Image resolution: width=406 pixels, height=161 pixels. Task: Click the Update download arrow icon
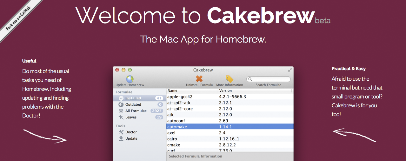(121, 138)
